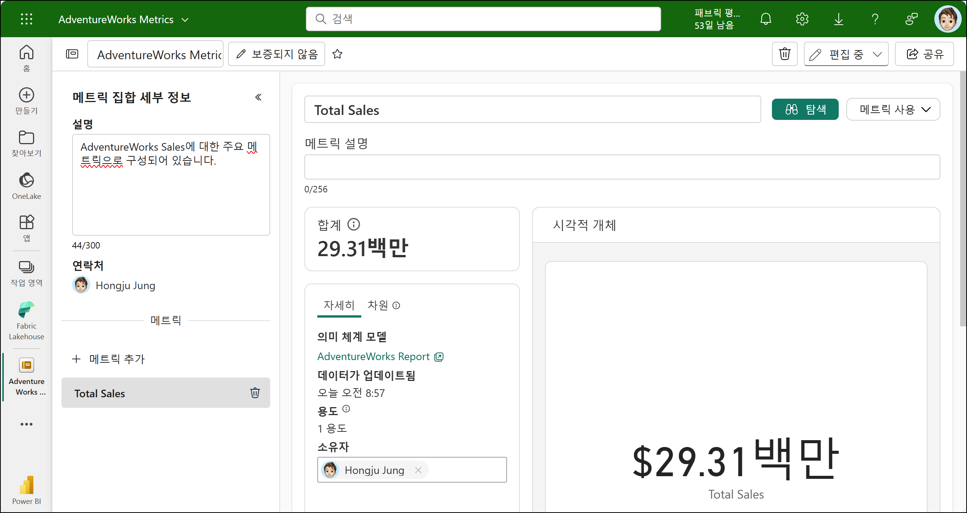The width and height of the screenshot is (967, 513).
Task: Collapse the metric set details pane
Action: pos(258,97)
